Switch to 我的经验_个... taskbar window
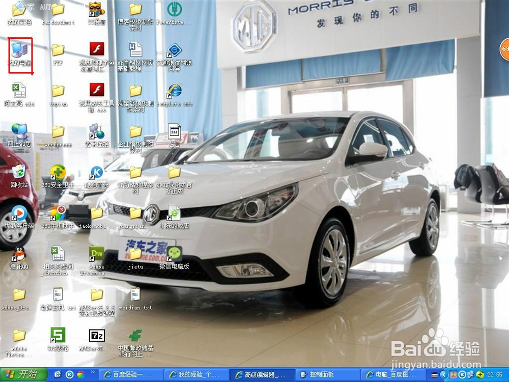Viewport: 509px width, 382px height. click(196, 375)
